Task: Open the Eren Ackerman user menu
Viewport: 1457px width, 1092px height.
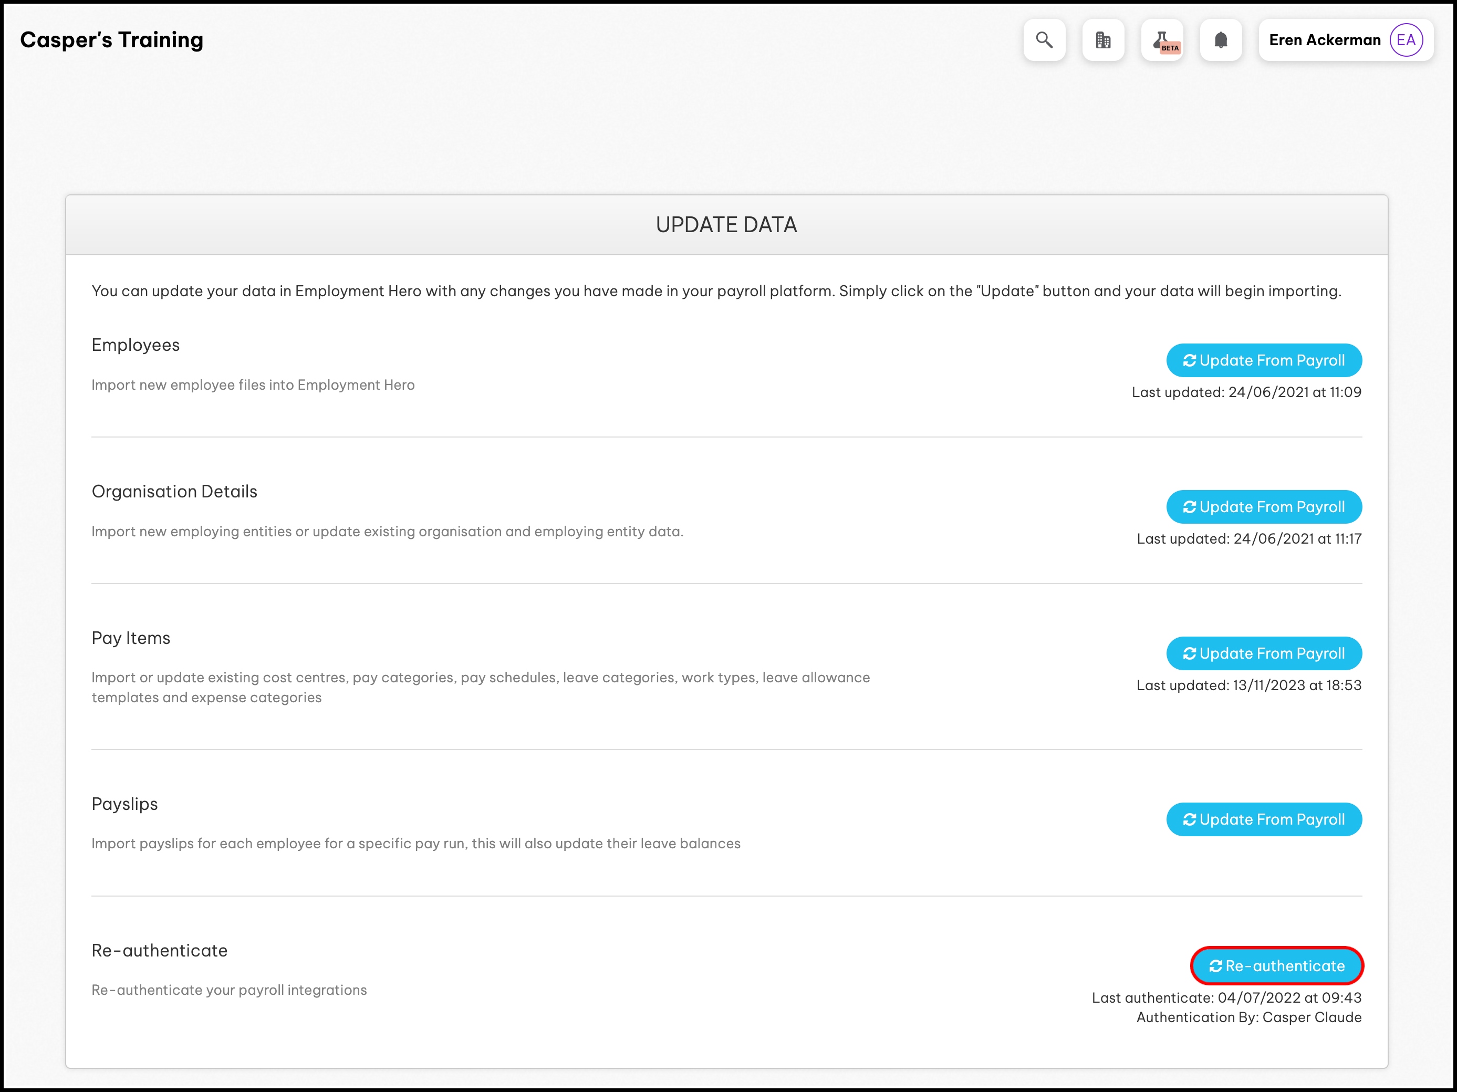Action: [1324, 40]
